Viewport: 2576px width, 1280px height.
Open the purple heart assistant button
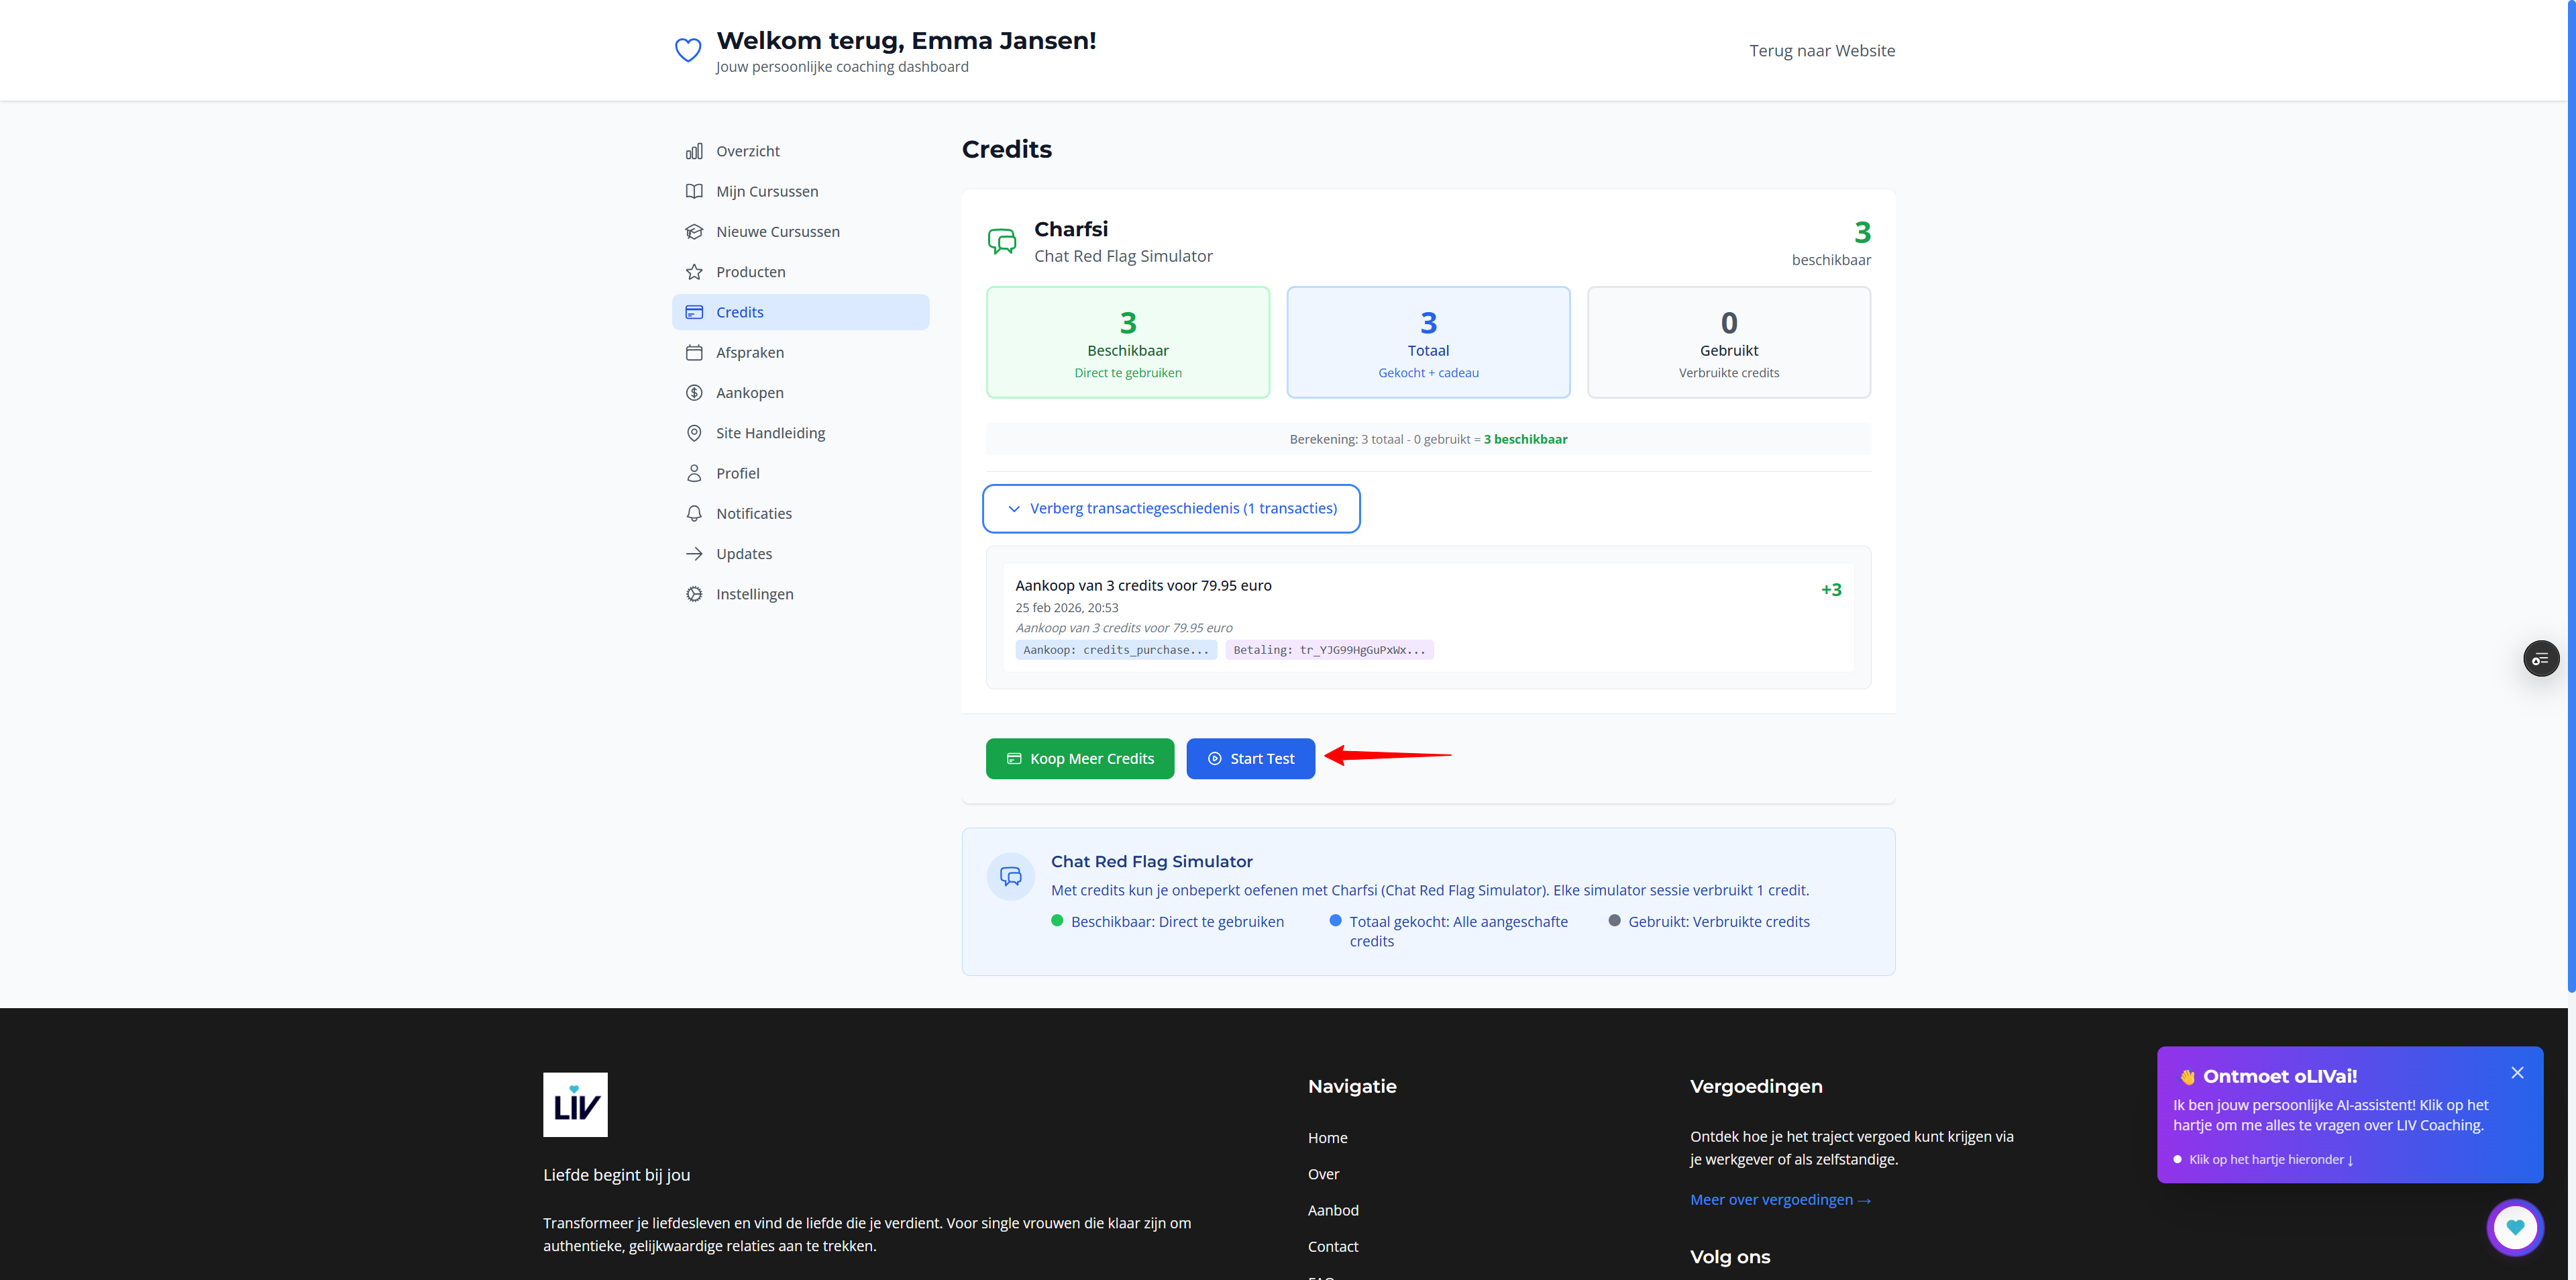point(2515,1227)
